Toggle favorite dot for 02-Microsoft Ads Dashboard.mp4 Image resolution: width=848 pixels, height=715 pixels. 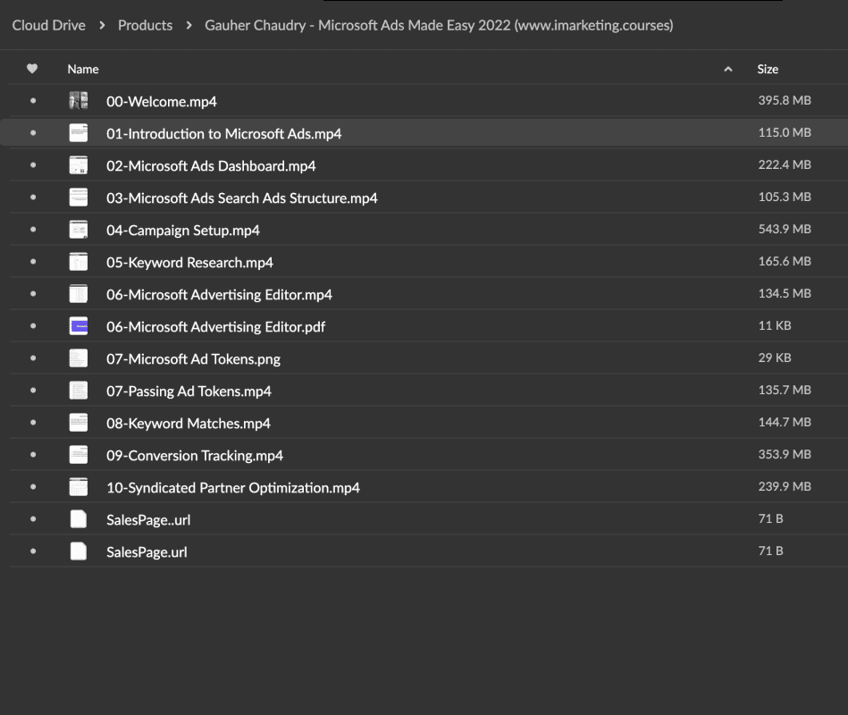pyautogui.click(x=33, y=165)
